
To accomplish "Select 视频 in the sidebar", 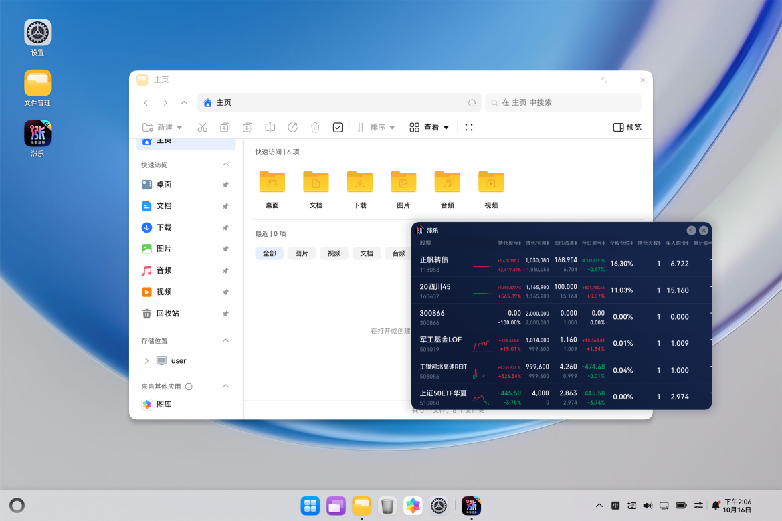I will [x=185, y=292].
